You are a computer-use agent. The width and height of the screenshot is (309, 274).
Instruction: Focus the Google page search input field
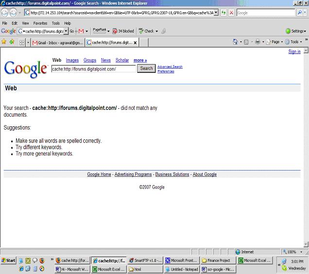click(94, 69)
